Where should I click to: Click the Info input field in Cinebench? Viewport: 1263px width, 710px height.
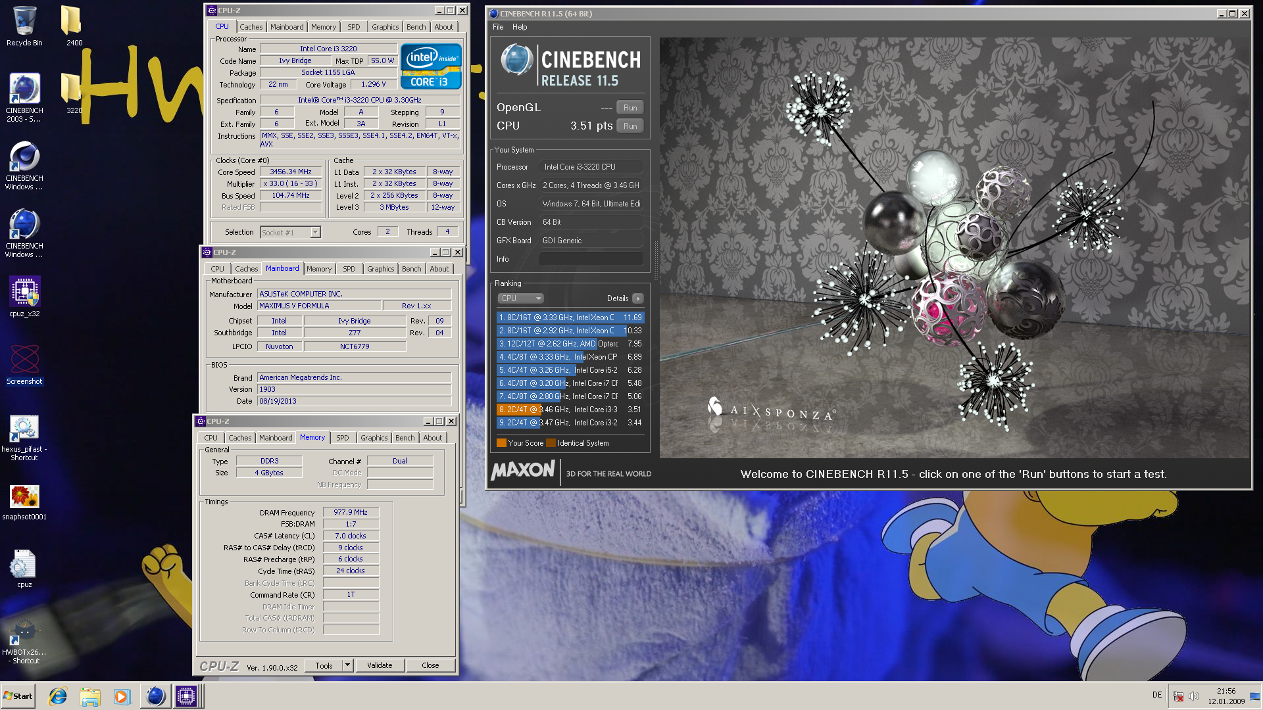click(591, 259)
